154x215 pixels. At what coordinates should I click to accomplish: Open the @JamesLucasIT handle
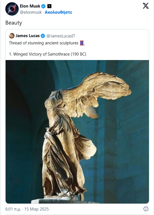61,36
